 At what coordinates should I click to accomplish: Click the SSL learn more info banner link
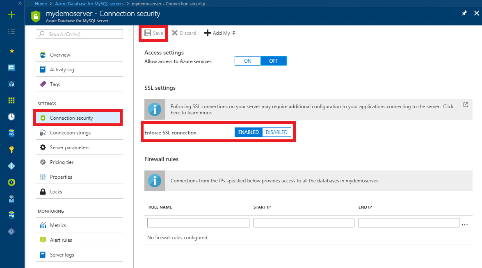point(466,105)
